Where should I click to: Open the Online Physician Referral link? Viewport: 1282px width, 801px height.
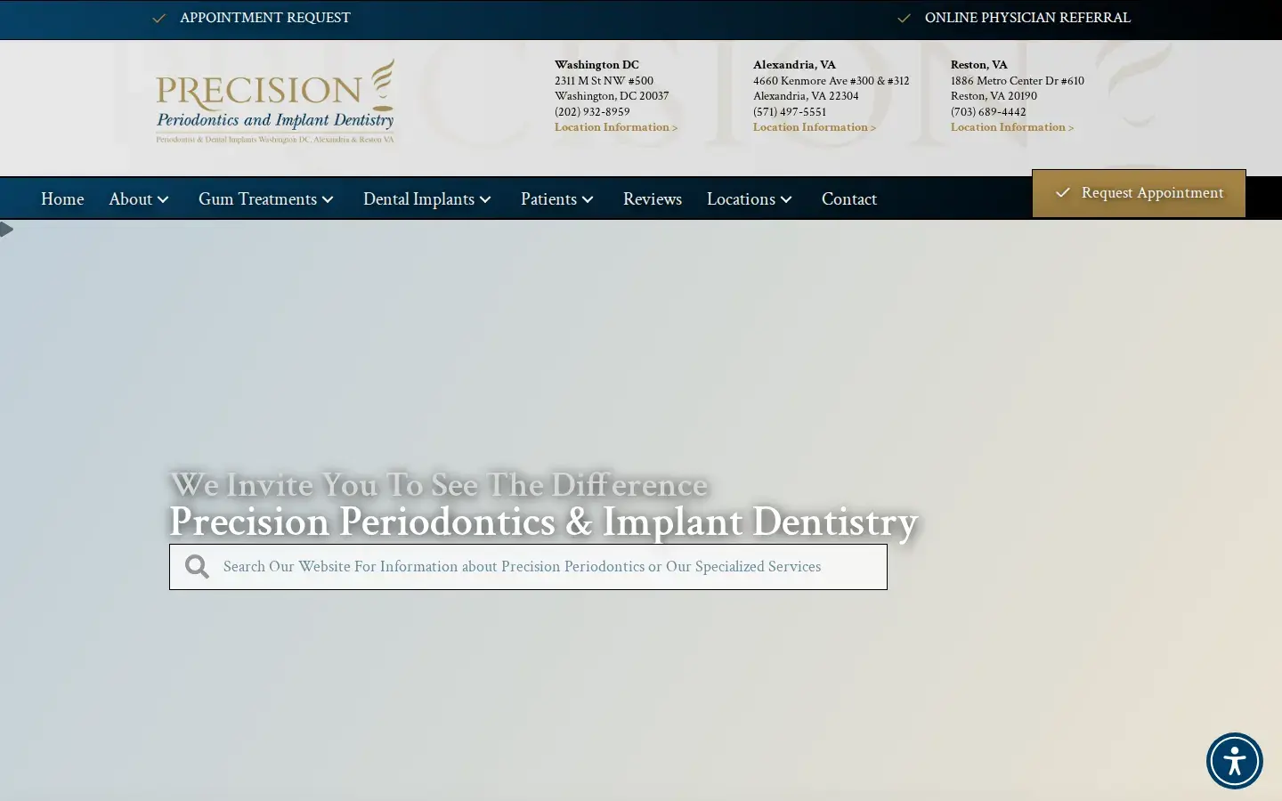tap(1027, 18)
